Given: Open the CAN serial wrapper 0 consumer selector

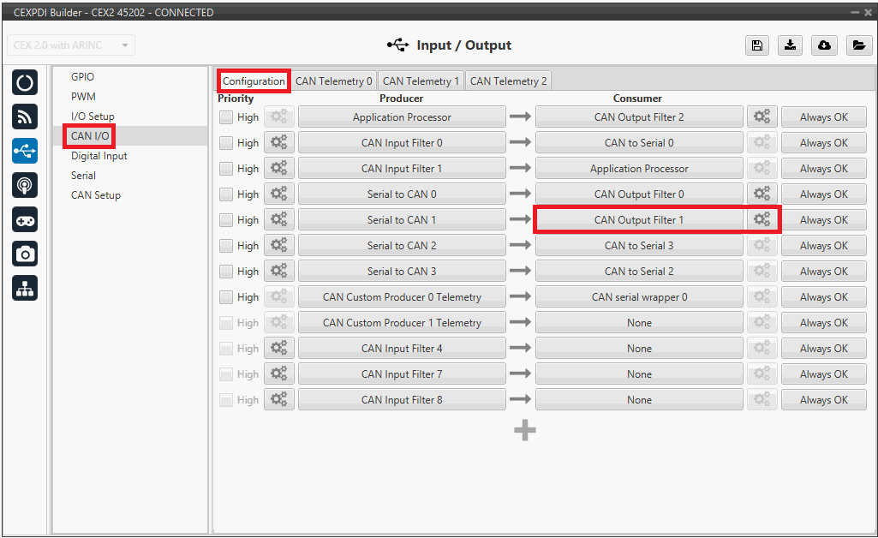Looking at the screenshot, I should point(639,297).
